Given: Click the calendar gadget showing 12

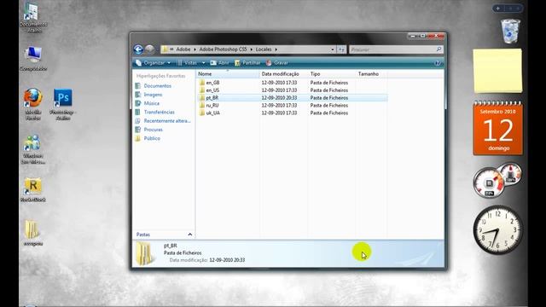Looking at the screenshot, I should [x=498, y=128].
